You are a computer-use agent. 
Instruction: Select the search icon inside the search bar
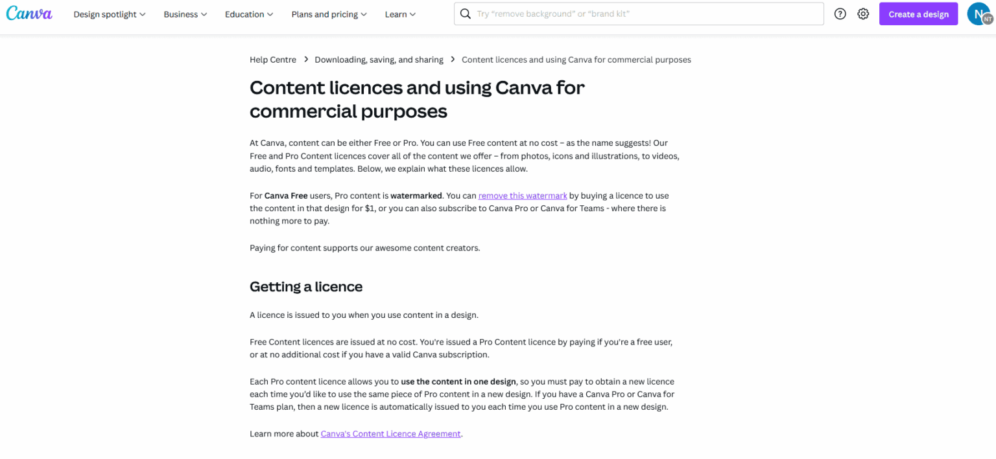[465, 13]
